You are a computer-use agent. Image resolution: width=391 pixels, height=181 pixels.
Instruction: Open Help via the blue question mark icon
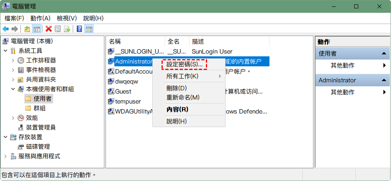pyautogui.click(x=79, y=29)
